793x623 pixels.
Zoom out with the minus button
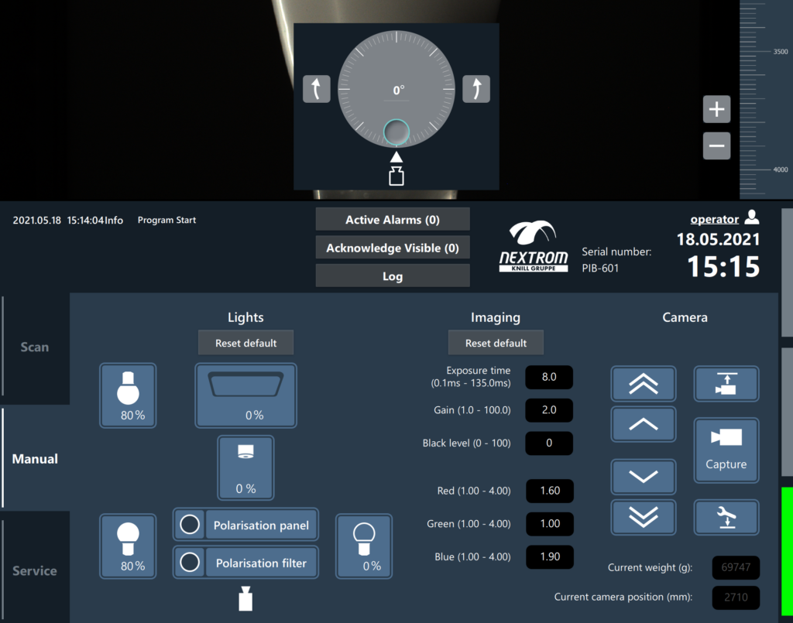716,145
